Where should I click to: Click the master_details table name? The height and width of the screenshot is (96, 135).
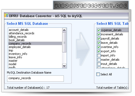[x=110, y=60]
